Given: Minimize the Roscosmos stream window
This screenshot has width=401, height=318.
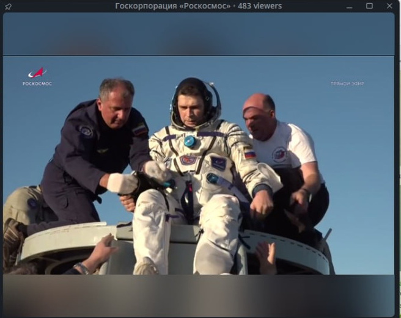Looking at the screenshot, I should tap(349, 6).
